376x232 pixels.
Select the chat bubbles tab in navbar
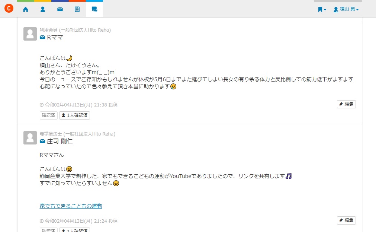tap(94, 9)
